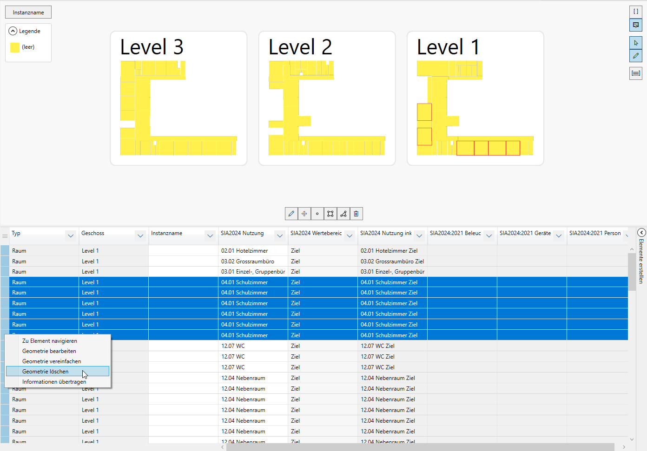The image size is (647, 451).
Task: Open the Typ column filter dropdown
Action: [x=71, y=236]
